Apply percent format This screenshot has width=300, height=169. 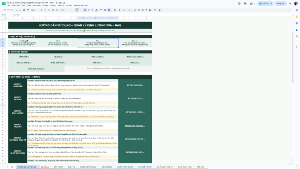tap(45, 10)
